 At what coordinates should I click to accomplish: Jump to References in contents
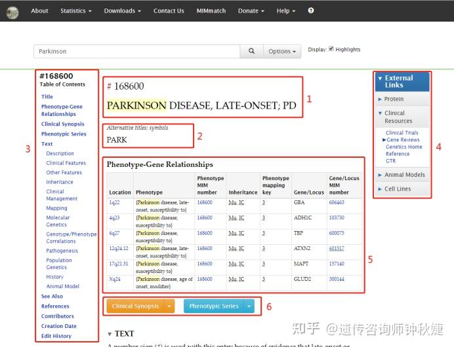pyautogui.click(x=55, y=306)
